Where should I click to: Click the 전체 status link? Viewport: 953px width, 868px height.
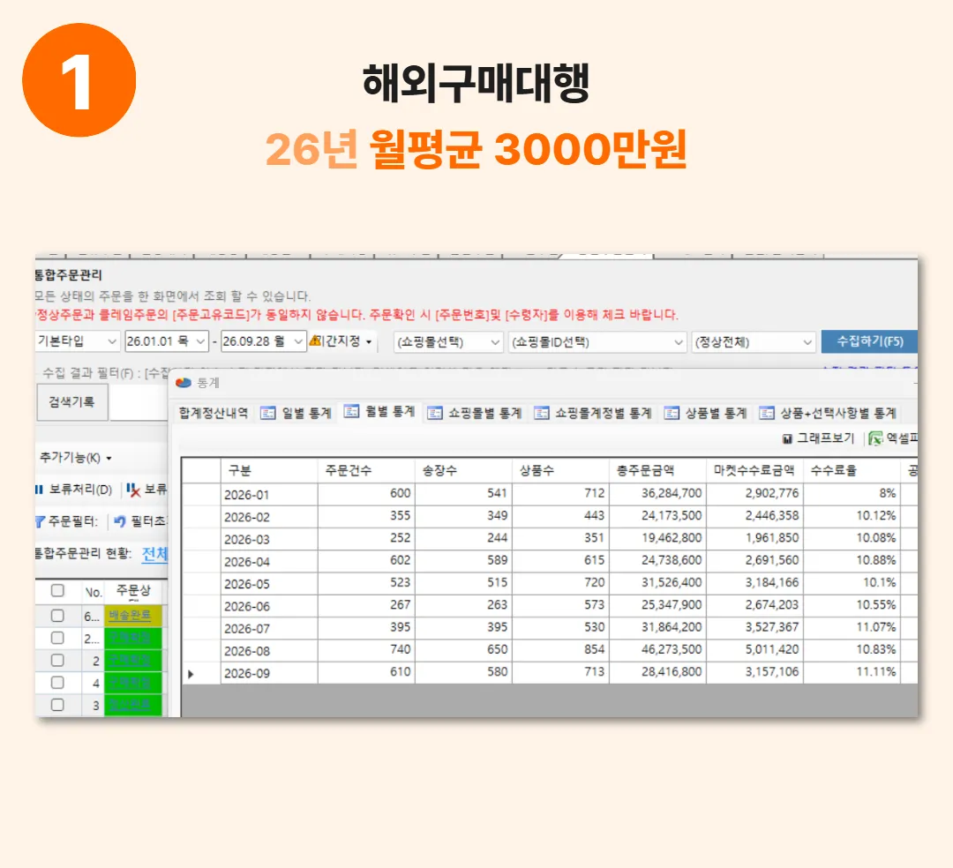click(154, 553)
